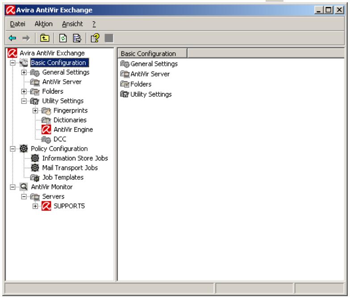
Task: Select Job Templates label in tree
Action: (62, 177)
